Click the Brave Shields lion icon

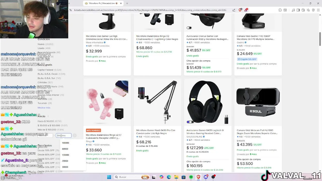click(x=240, y=10)
